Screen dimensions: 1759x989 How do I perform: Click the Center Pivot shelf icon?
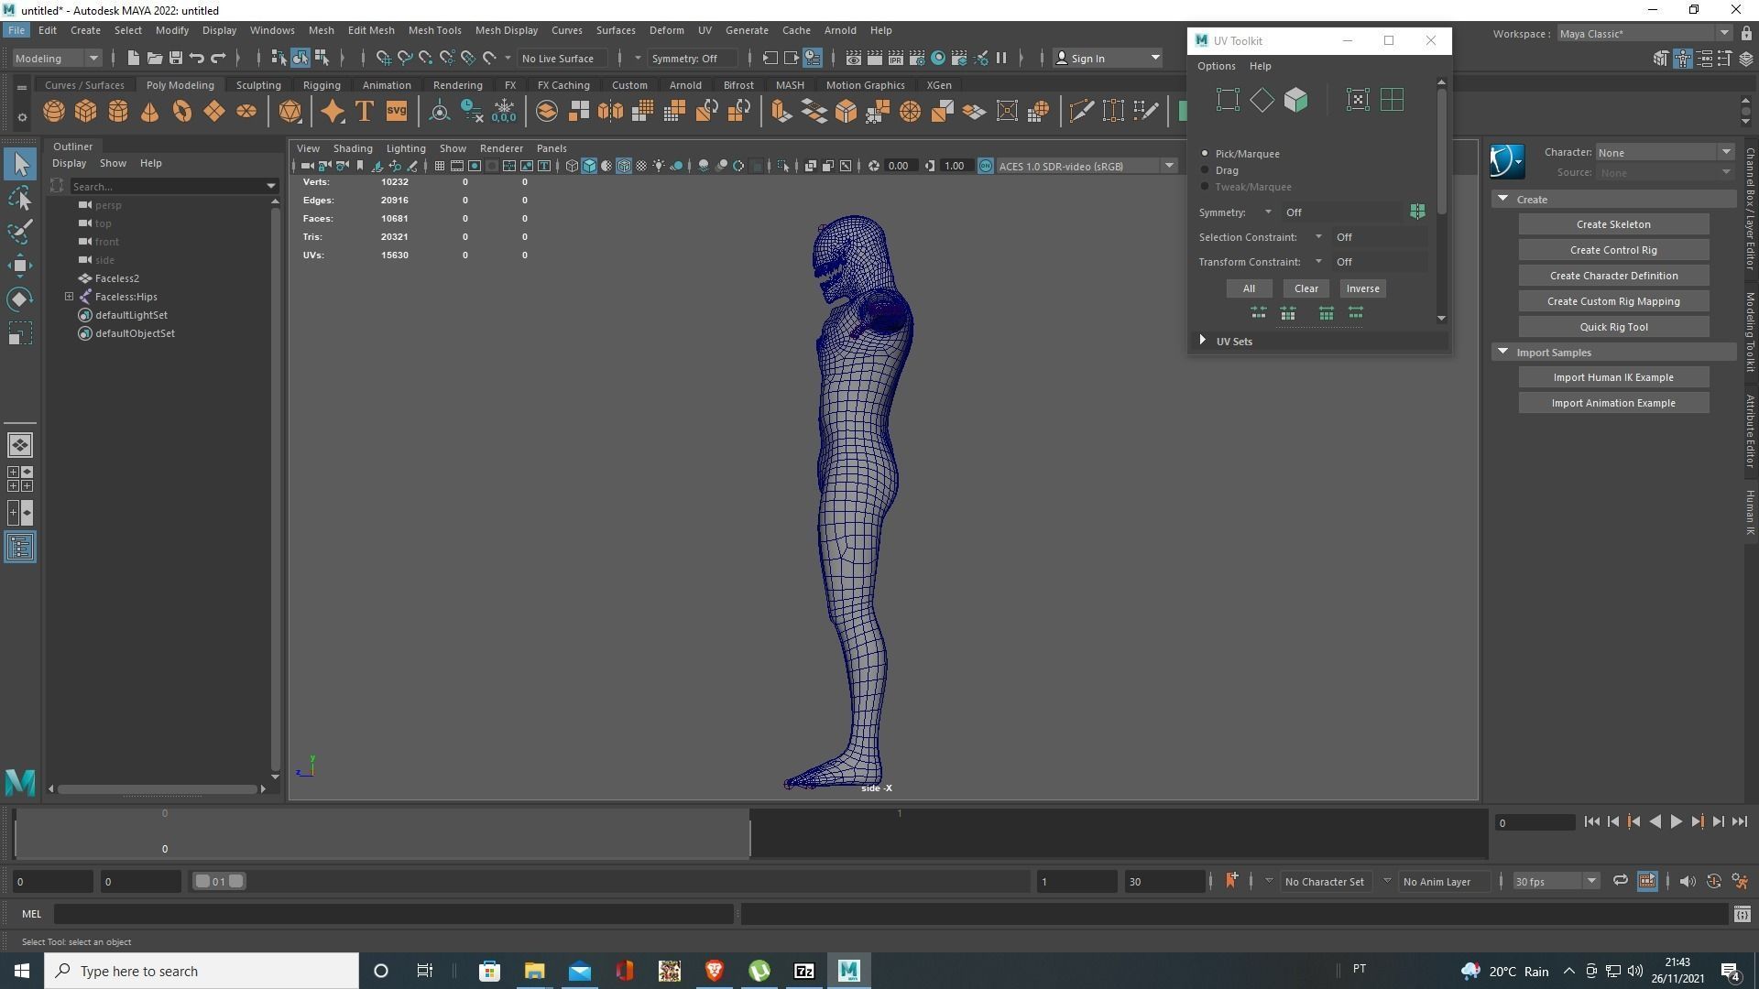(x=440, y=112)
